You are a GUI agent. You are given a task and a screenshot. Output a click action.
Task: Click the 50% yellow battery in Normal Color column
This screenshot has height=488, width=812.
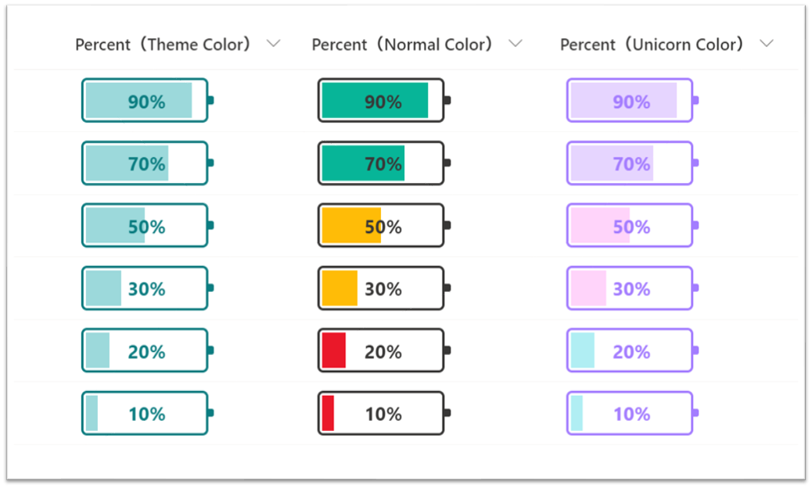point(382,226)
